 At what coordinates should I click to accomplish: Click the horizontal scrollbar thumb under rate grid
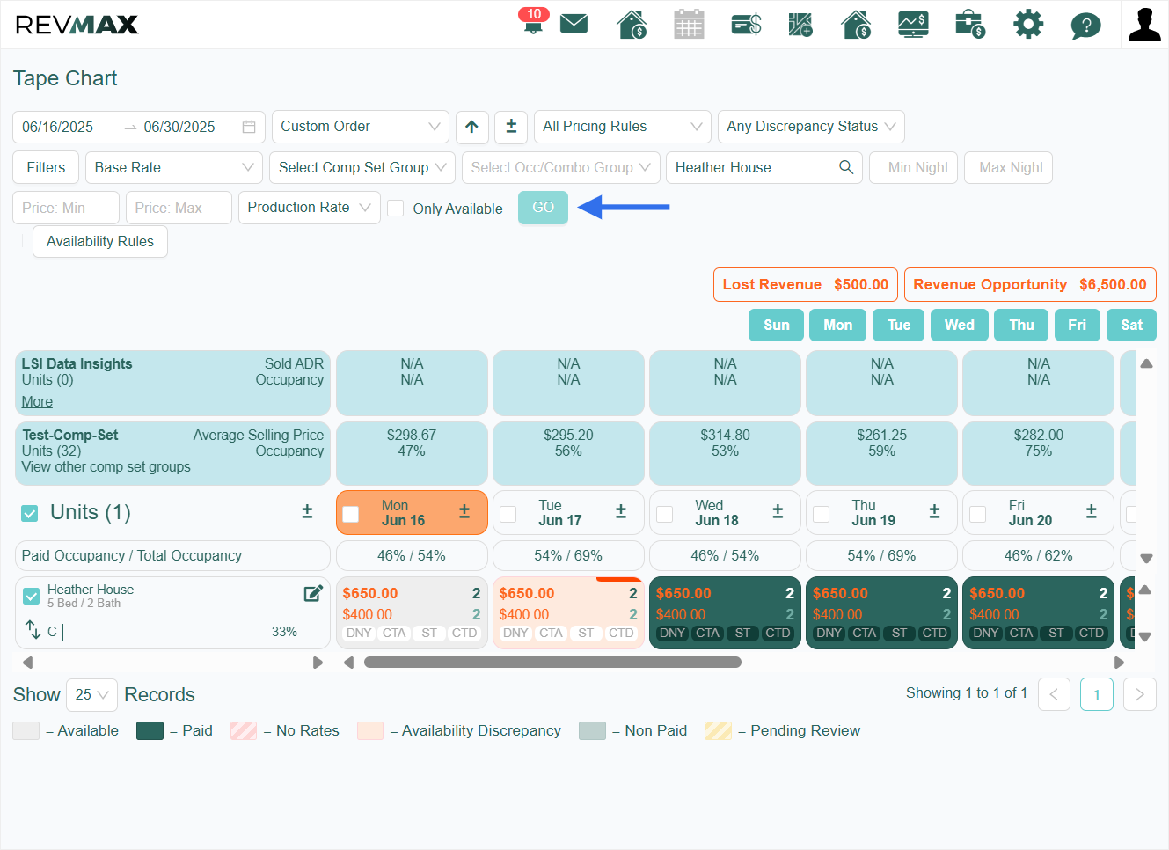coord(552,663)
